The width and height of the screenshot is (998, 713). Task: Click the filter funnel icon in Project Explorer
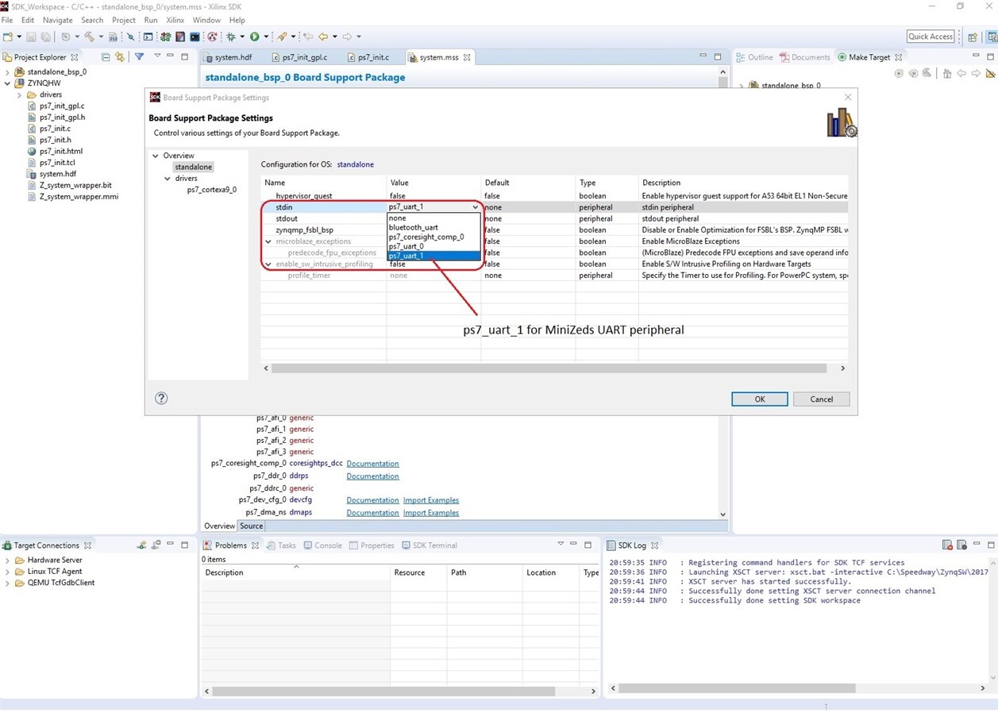(x=139, y=57)
